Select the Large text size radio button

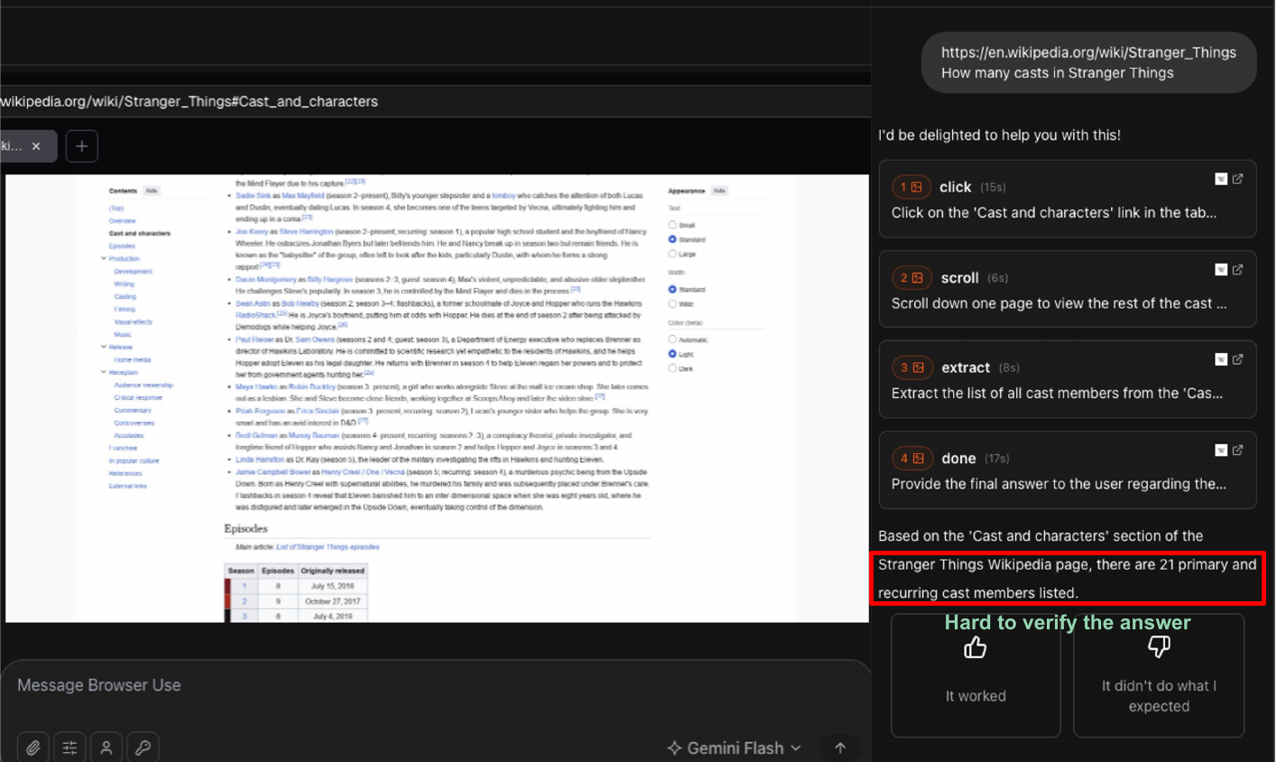(x=672, y=255)
